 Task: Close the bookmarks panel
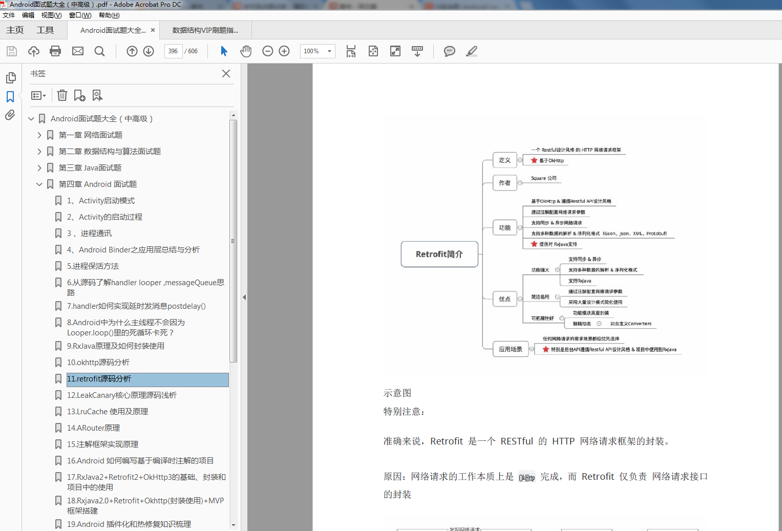tap(226, 74)
